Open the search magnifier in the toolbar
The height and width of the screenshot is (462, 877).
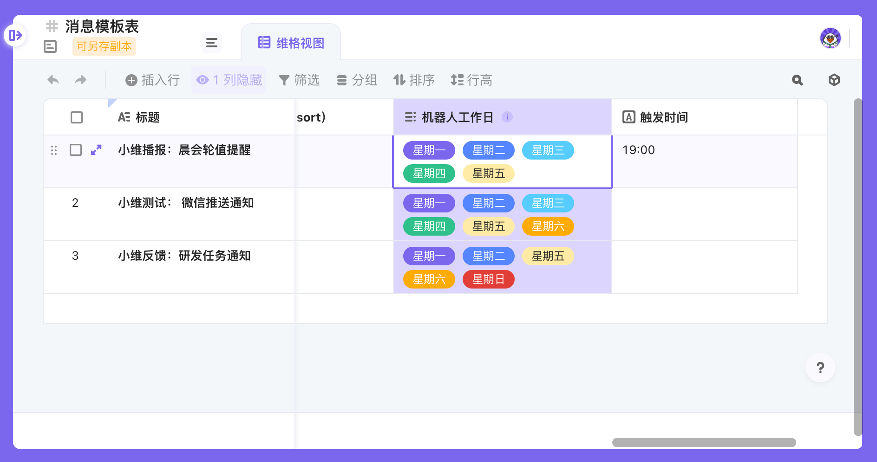tap(797, 80)
